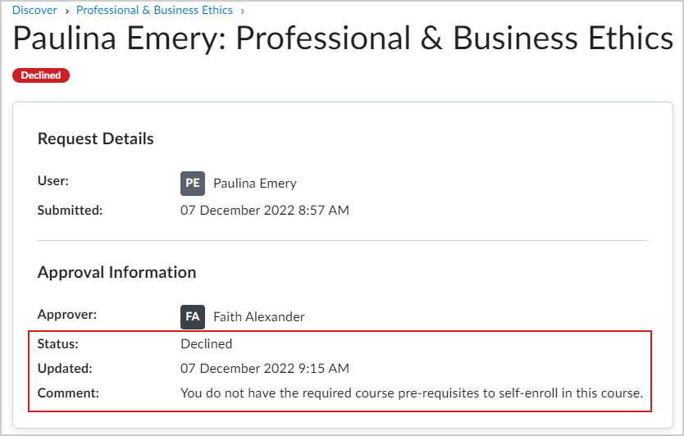Screen dimensions: 684x436
Task: Click the Status field label
Action: [x=57, y=344]
